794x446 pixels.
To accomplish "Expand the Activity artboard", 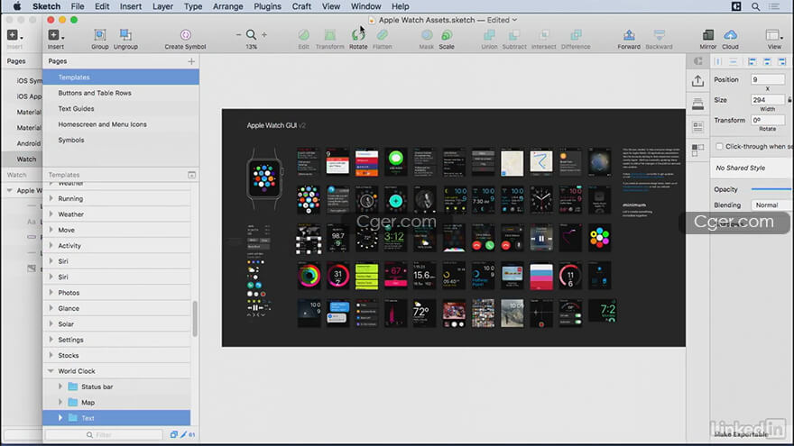I will click(51, 246).
